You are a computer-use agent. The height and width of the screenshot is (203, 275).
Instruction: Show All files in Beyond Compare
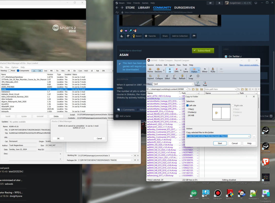point(170,70)
